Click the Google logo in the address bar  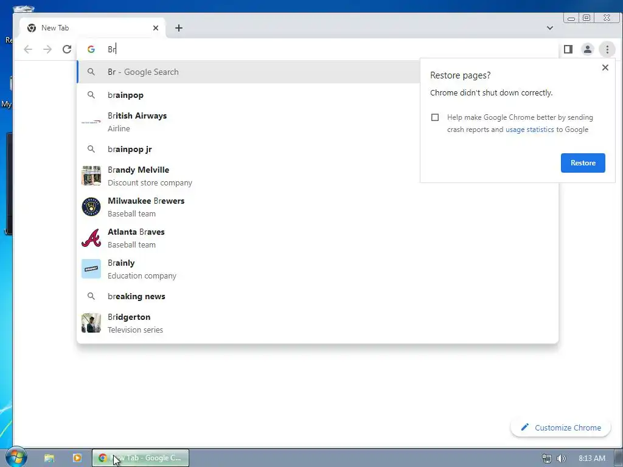tap(91, 49)
